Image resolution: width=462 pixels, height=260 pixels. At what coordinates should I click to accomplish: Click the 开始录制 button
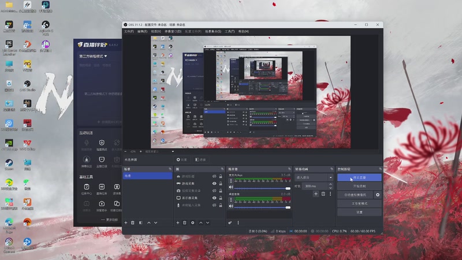[x=359, y=186]
